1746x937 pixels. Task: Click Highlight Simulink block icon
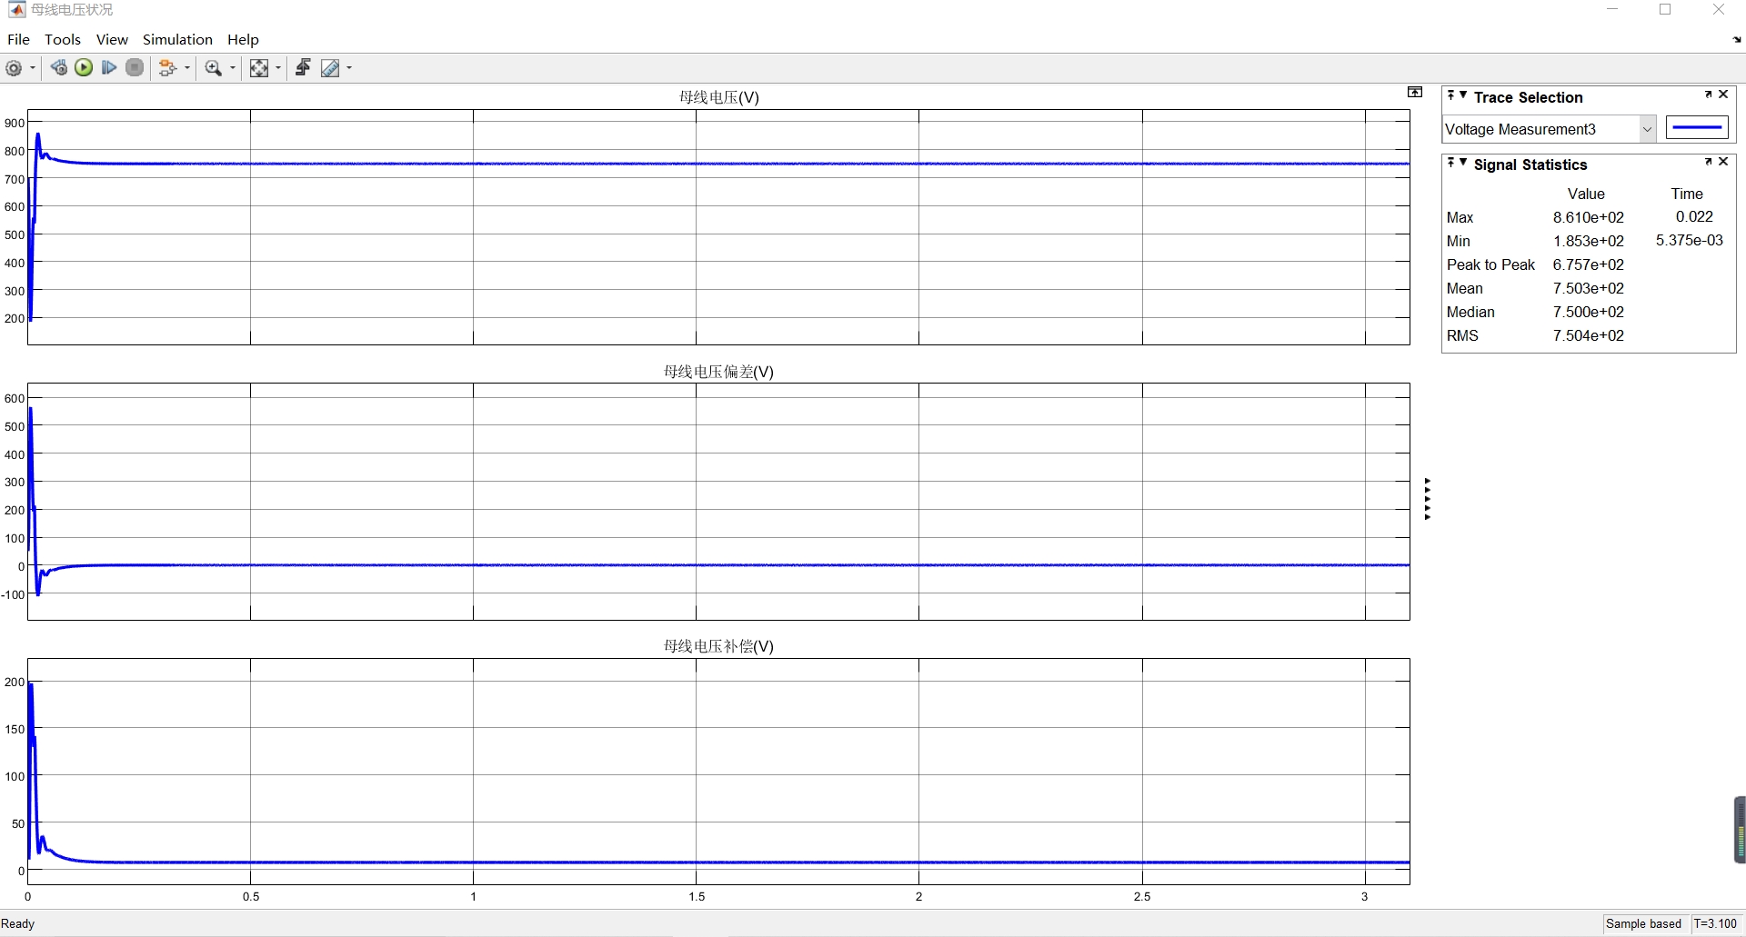click(x=167, y=68)
